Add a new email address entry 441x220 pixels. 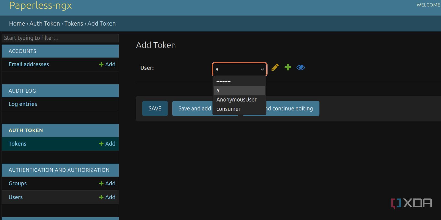pos(107,64)
